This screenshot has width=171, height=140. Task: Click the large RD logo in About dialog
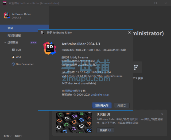click(50, 48)
